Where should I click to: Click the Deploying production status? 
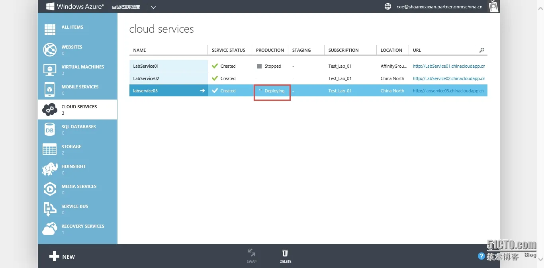coord(275,91)
